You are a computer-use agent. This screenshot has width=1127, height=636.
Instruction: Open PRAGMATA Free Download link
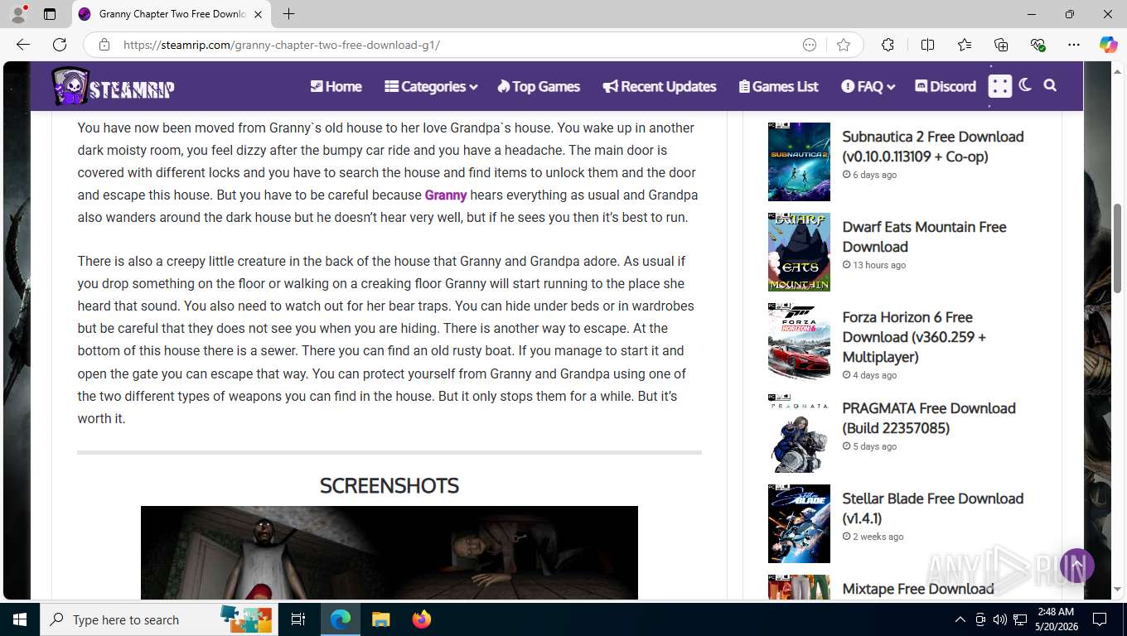929,418
